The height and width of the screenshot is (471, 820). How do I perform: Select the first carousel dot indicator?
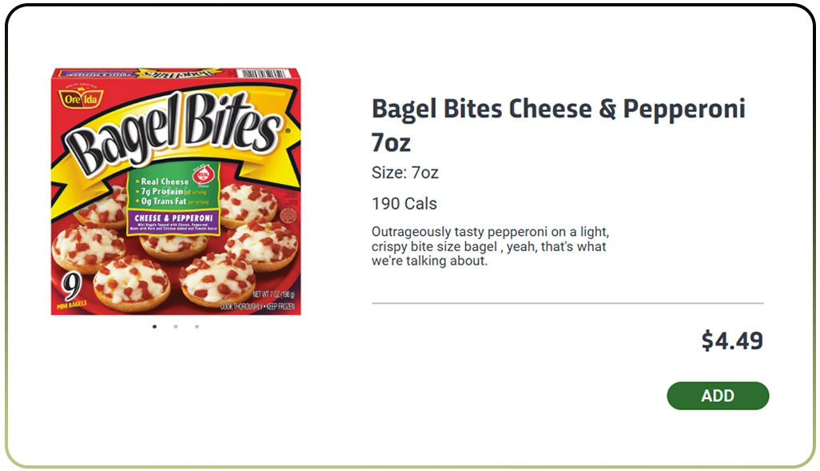point(154,326)
